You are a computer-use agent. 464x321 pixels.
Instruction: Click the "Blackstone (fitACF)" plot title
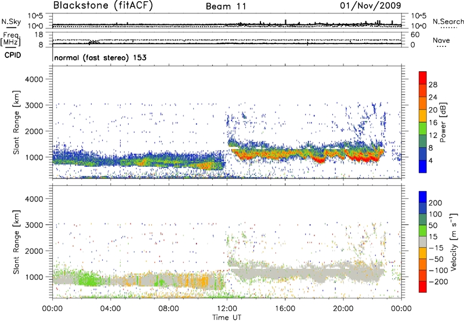103,6
